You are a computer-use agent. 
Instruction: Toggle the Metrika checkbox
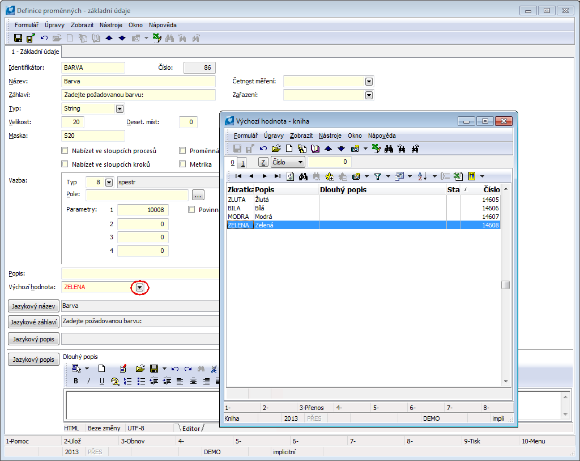click(x=182, y=164)
